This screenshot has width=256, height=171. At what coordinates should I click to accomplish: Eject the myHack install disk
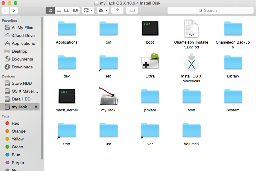(x=36, y=107)
